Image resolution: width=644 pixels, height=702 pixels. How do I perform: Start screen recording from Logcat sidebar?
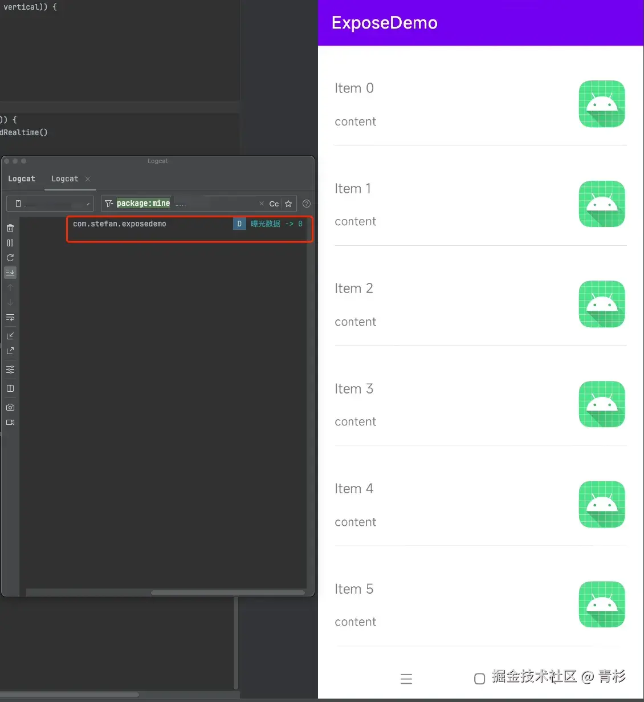[x=10, y=423]
